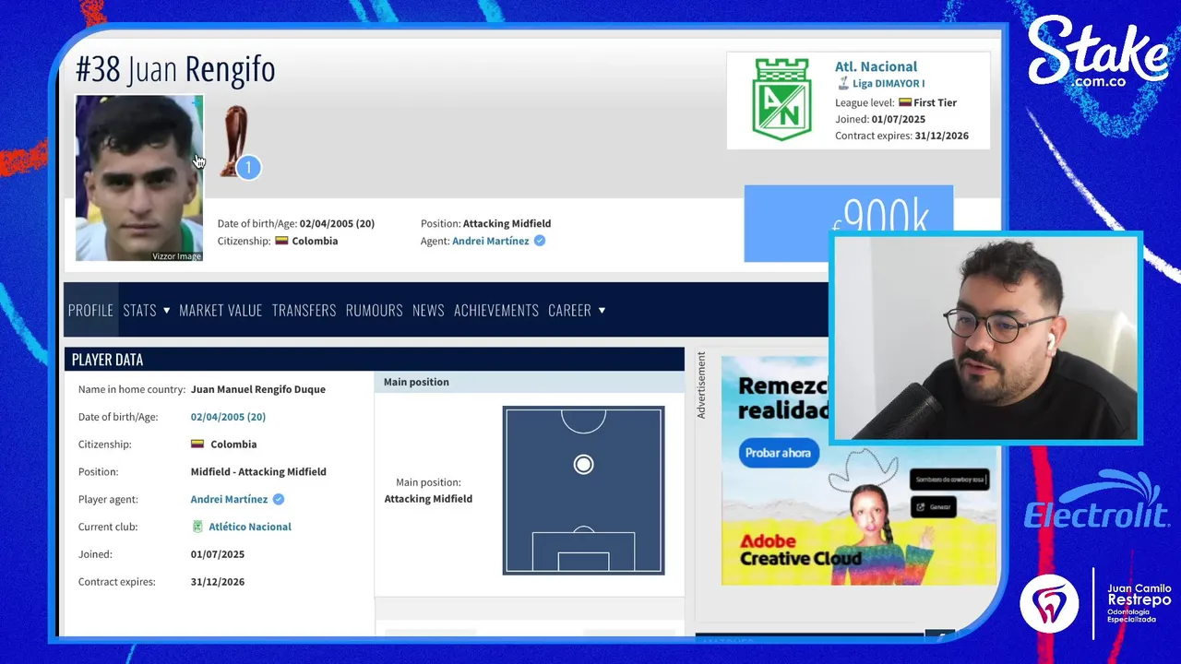This screenshot has width=1181, height=664.
Task: Click the trophy icon with badge 1
Action: click(239, 142)
